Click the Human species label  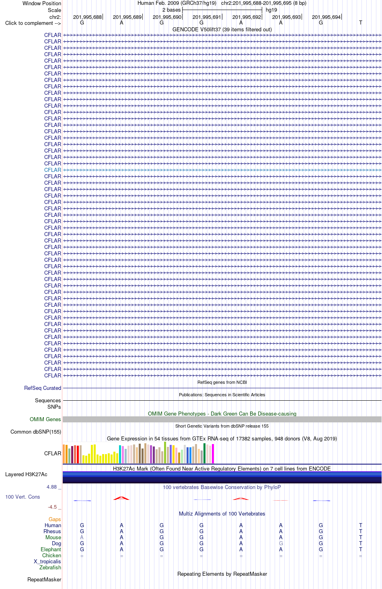click(x=53, y=525)
